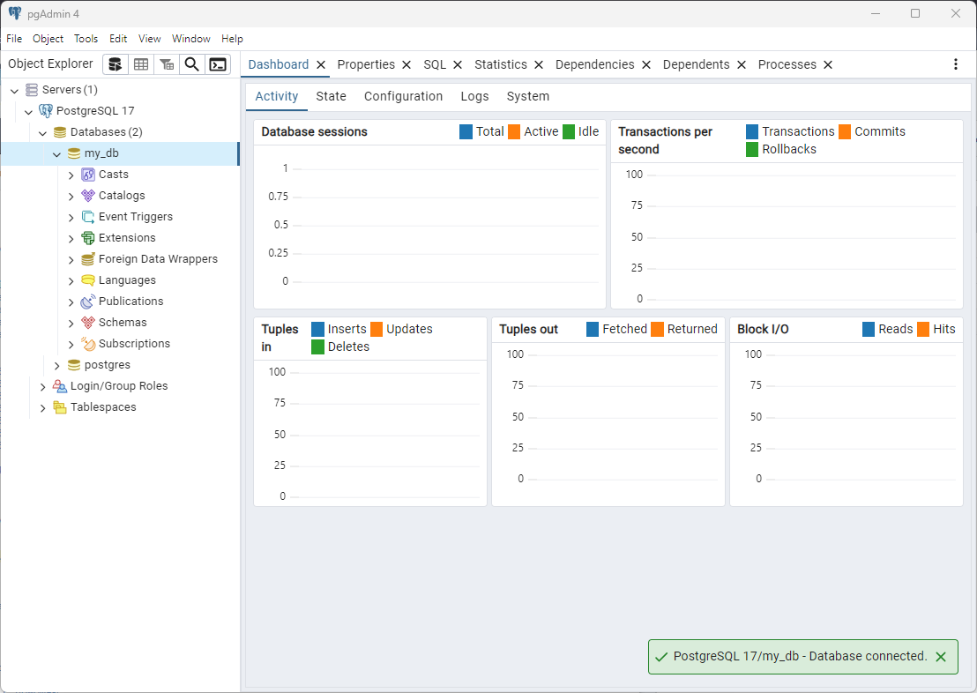The height and width of the screenshot is (693, 977).
Task: Click the blue Total legend swatch
Action: tap(466, 132)
